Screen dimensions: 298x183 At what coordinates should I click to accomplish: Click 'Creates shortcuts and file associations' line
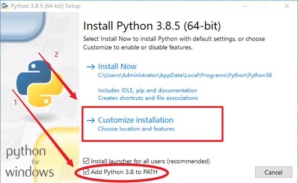click(148, 98)
